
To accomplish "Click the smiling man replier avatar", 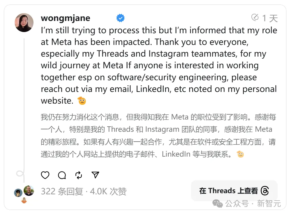I will [x=29, y=190].
